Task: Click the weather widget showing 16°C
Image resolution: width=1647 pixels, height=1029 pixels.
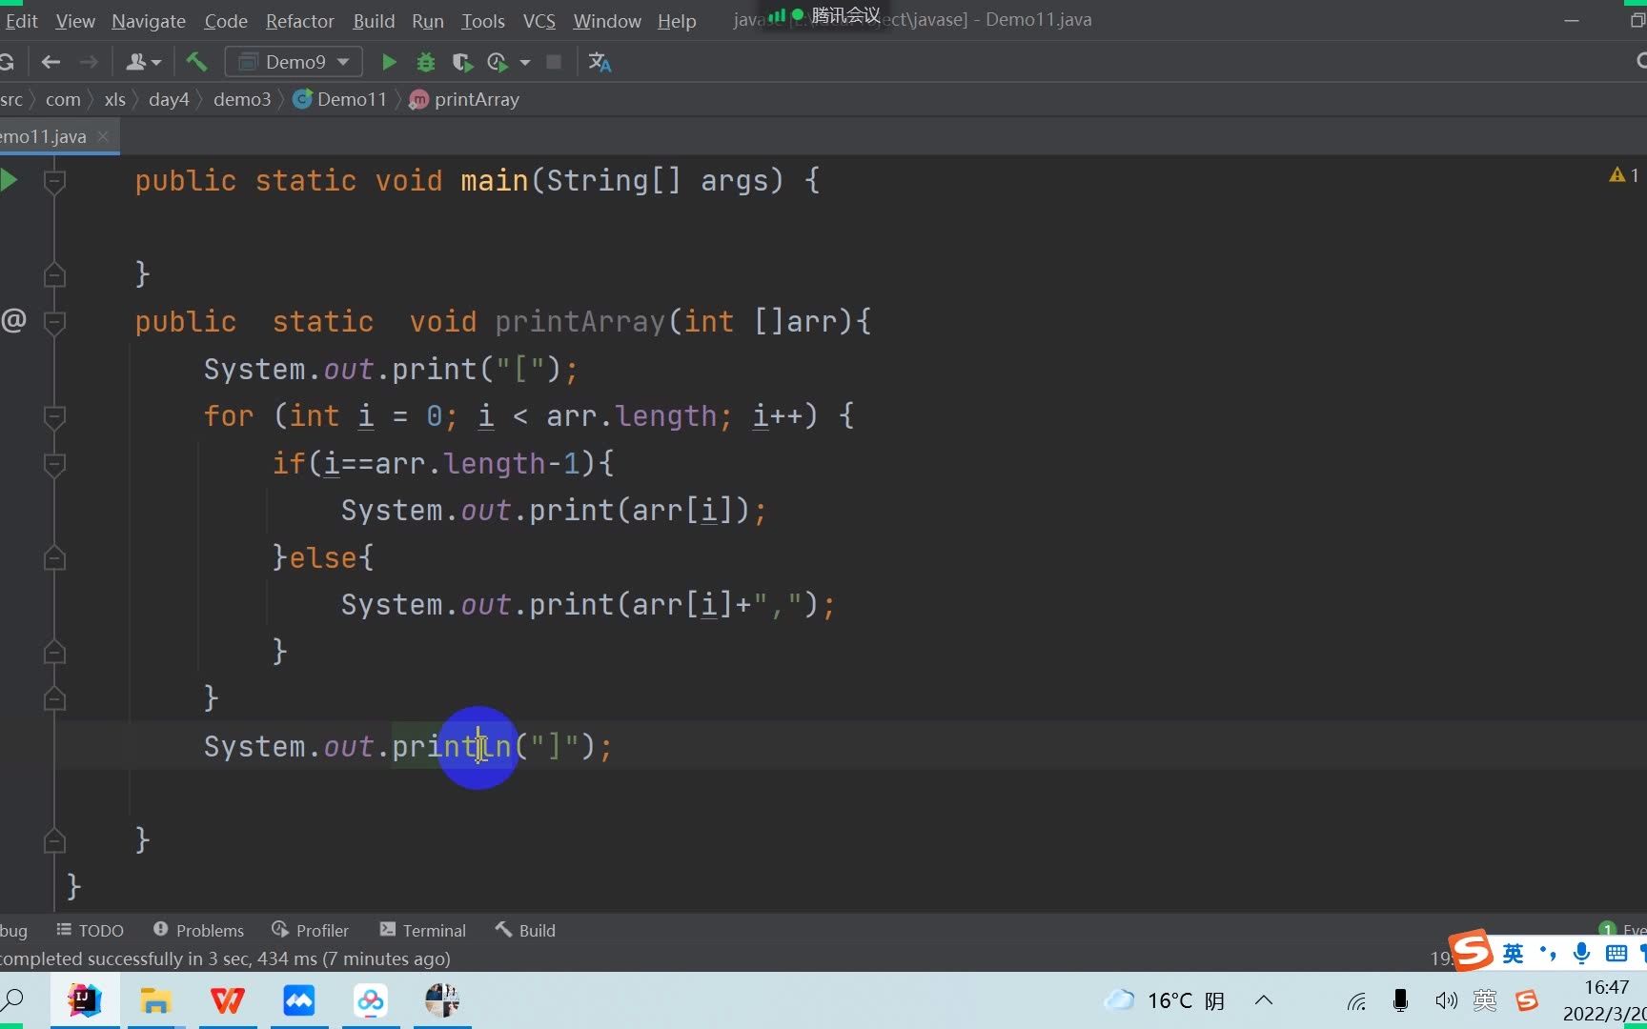Action: (x=1164, y=1000)
